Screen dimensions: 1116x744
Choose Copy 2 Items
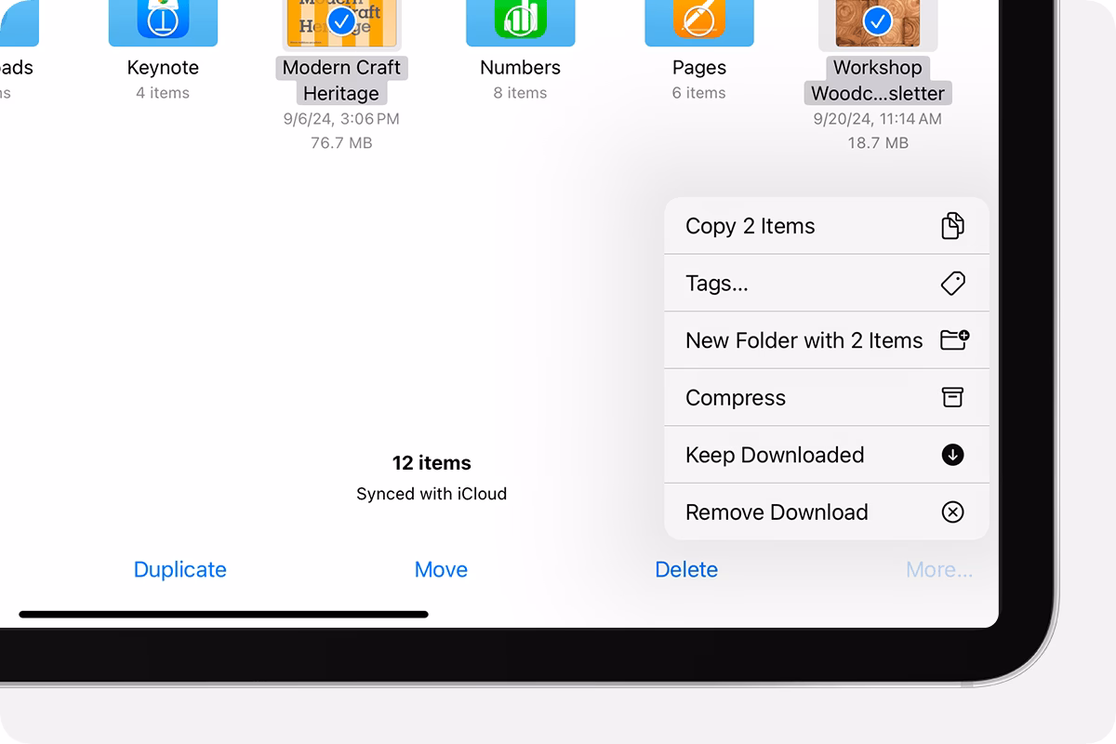point(827,226)
